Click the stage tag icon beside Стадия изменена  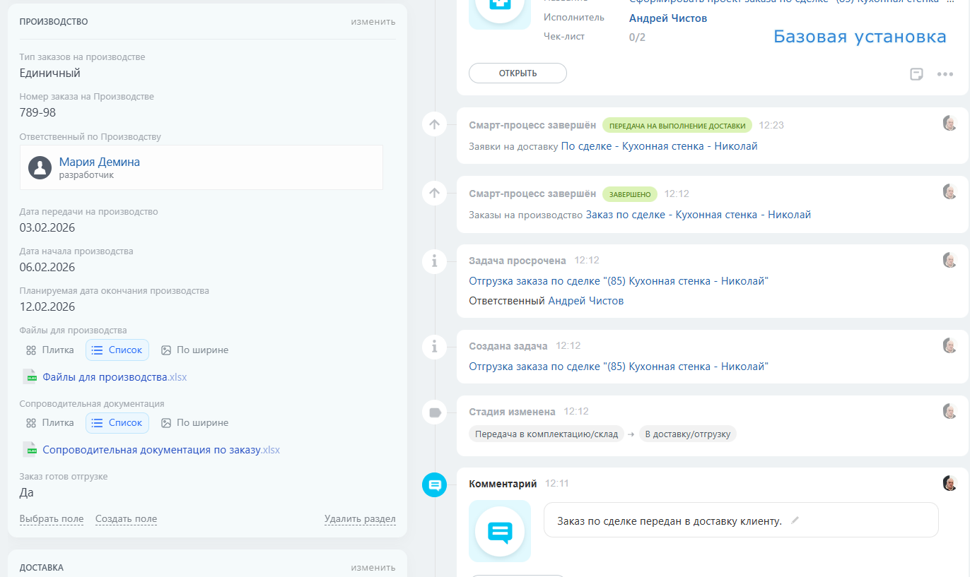tap(434, 412)
